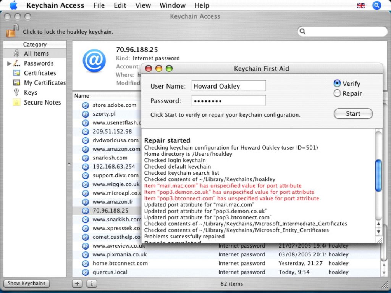
Task: Click the info button below the list
Action: [x=92, y=283]
